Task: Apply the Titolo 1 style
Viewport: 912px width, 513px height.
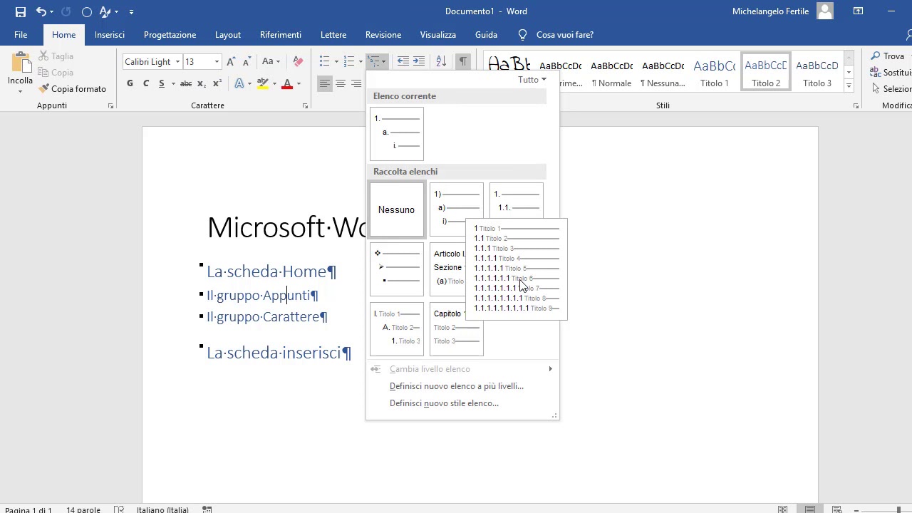Action: pyautogui.click(x=715, y=71)
